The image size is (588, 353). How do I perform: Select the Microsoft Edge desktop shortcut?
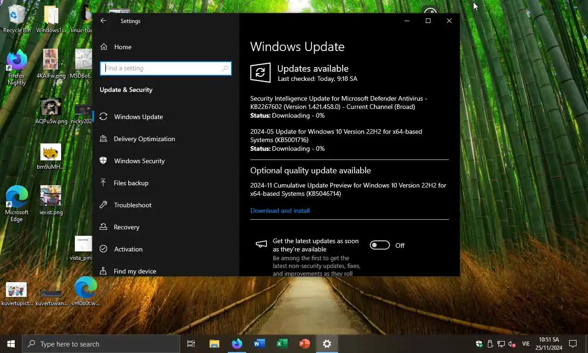pyautogui.click(x=17, y=204)
